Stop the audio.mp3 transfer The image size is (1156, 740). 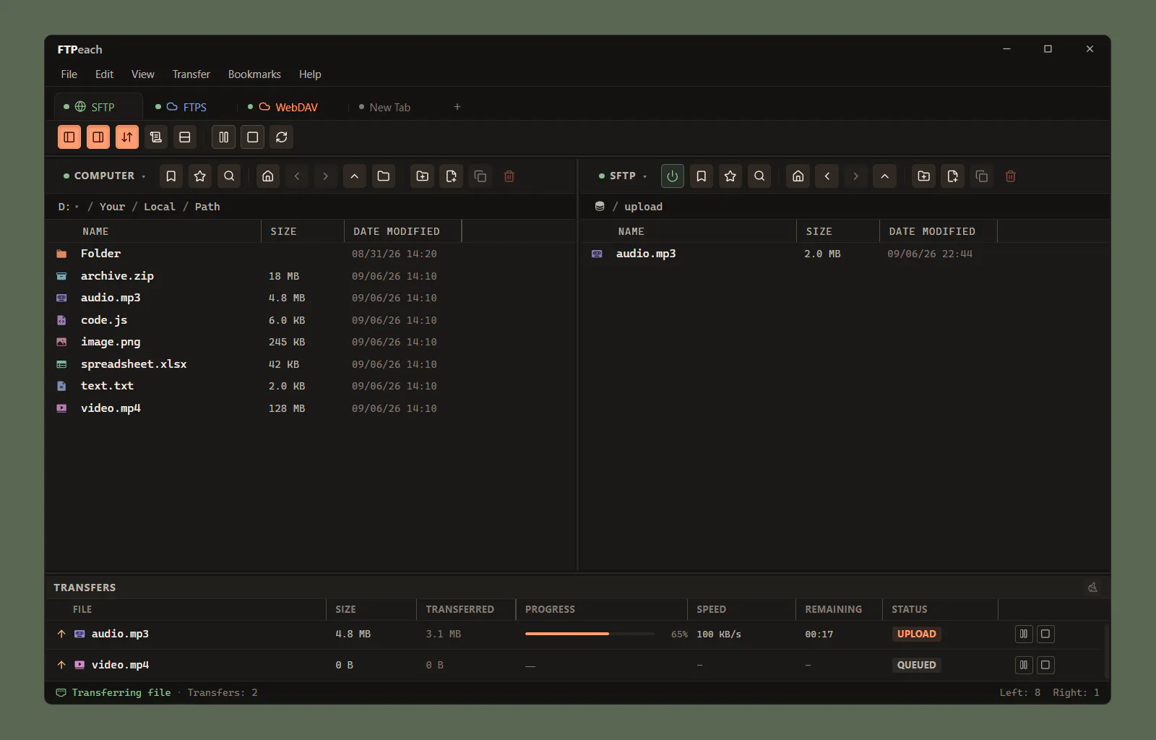1045,634
